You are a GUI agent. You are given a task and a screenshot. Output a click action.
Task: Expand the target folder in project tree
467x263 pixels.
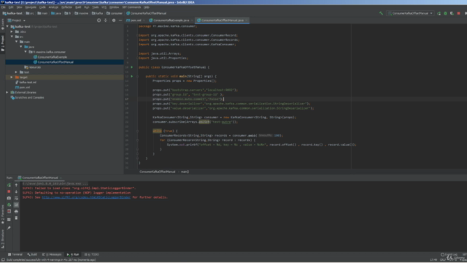pos(12,77)
